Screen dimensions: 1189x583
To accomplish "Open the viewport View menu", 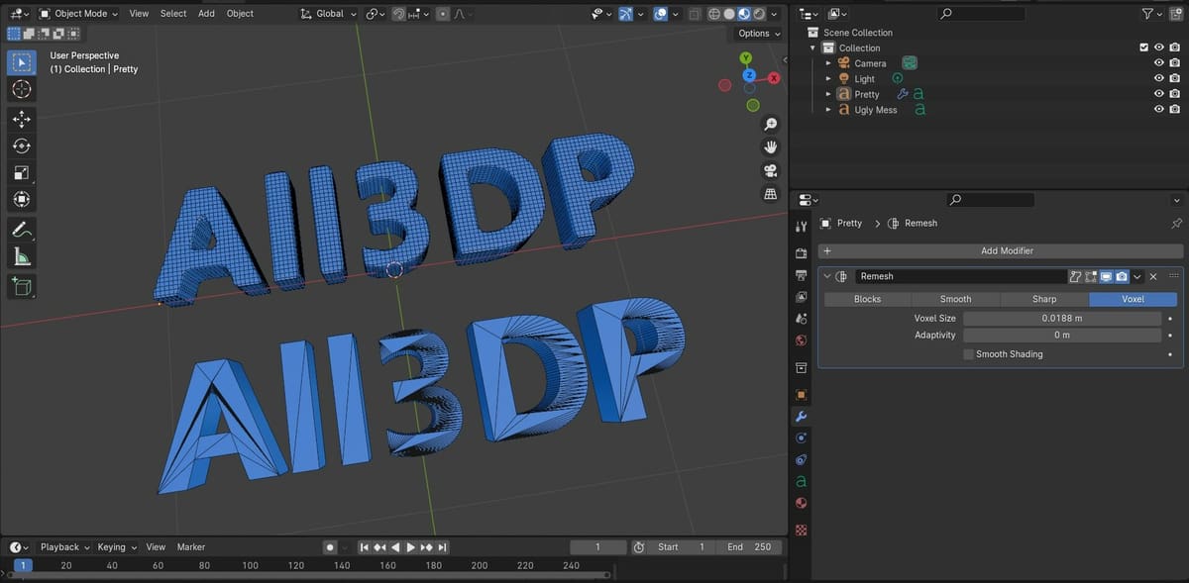I will (139, 14).
